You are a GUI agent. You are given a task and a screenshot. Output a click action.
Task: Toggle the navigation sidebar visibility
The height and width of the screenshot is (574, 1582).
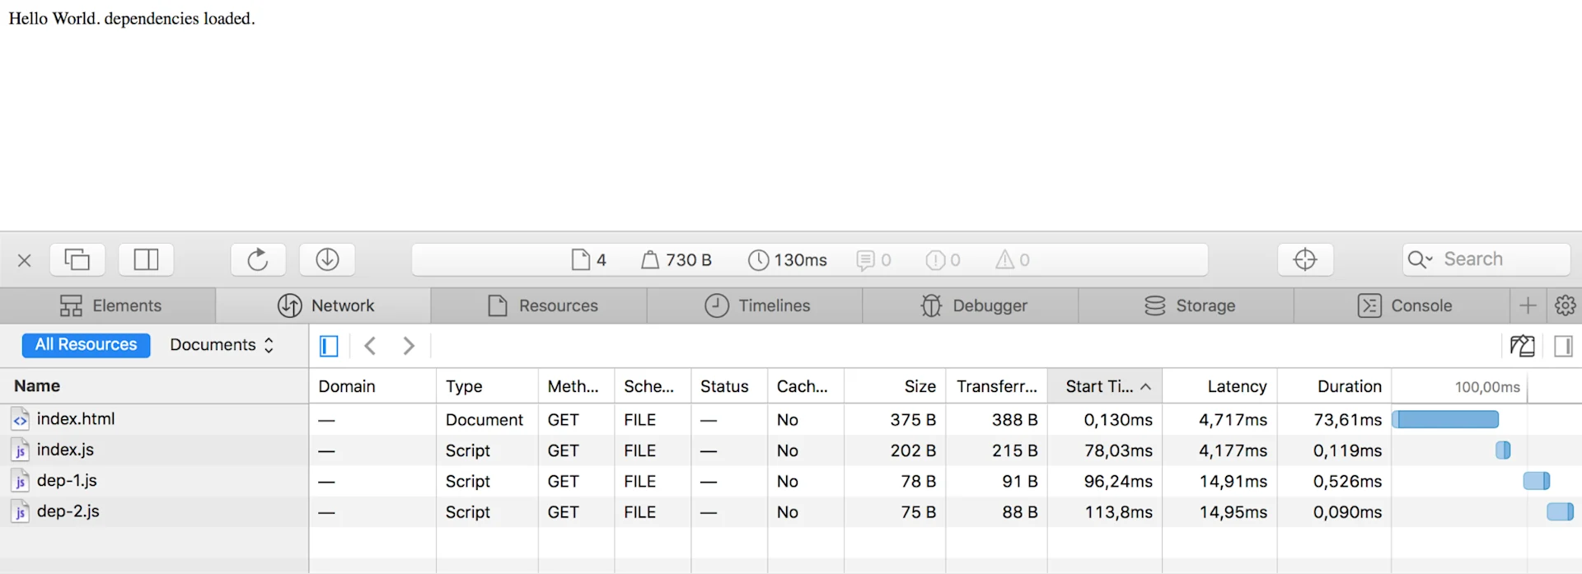[x=329, y=346]
